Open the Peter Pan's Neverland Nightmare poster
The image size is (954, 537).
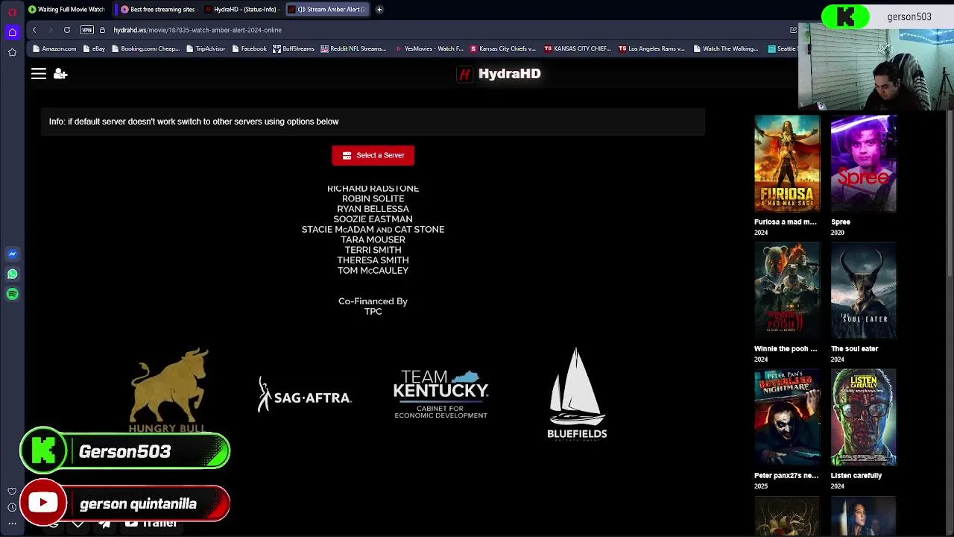pyautogui.click(x=787, y=417)
